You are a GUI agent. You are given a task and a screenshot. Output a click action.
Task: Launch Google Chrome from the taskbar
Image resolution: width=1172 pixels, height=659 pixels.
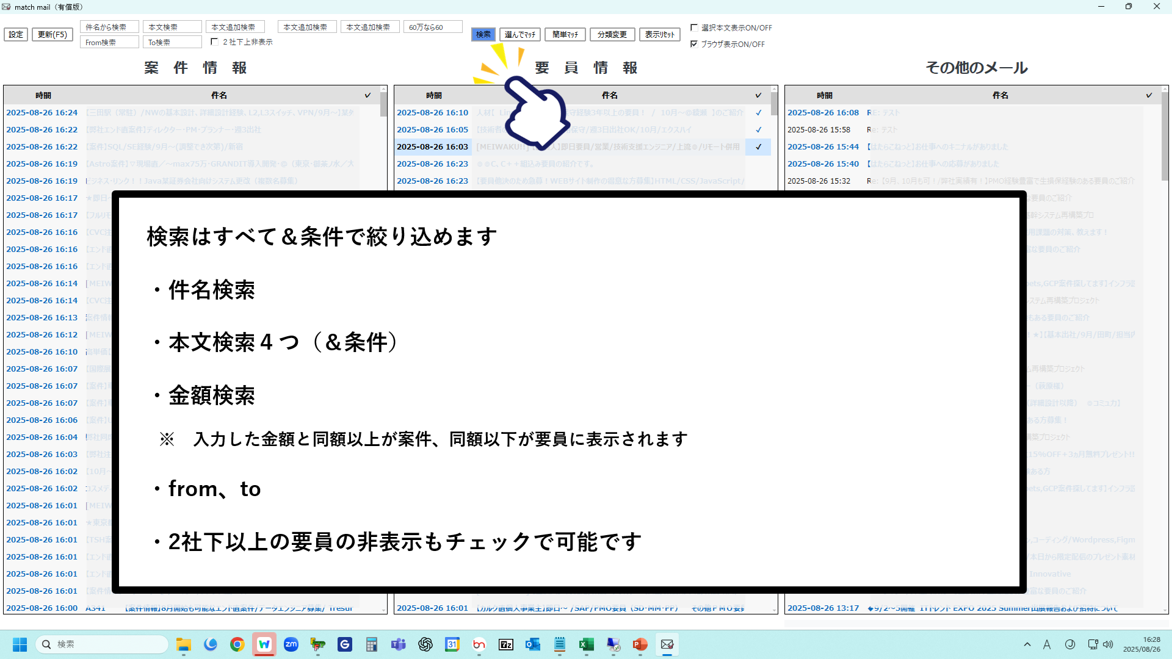point(237,644)
